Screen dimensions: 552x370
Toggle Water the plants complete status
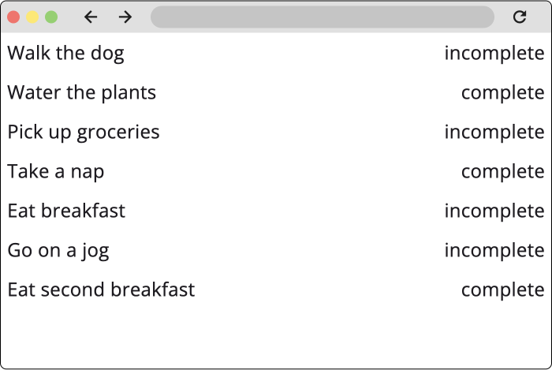pos(502,92)
